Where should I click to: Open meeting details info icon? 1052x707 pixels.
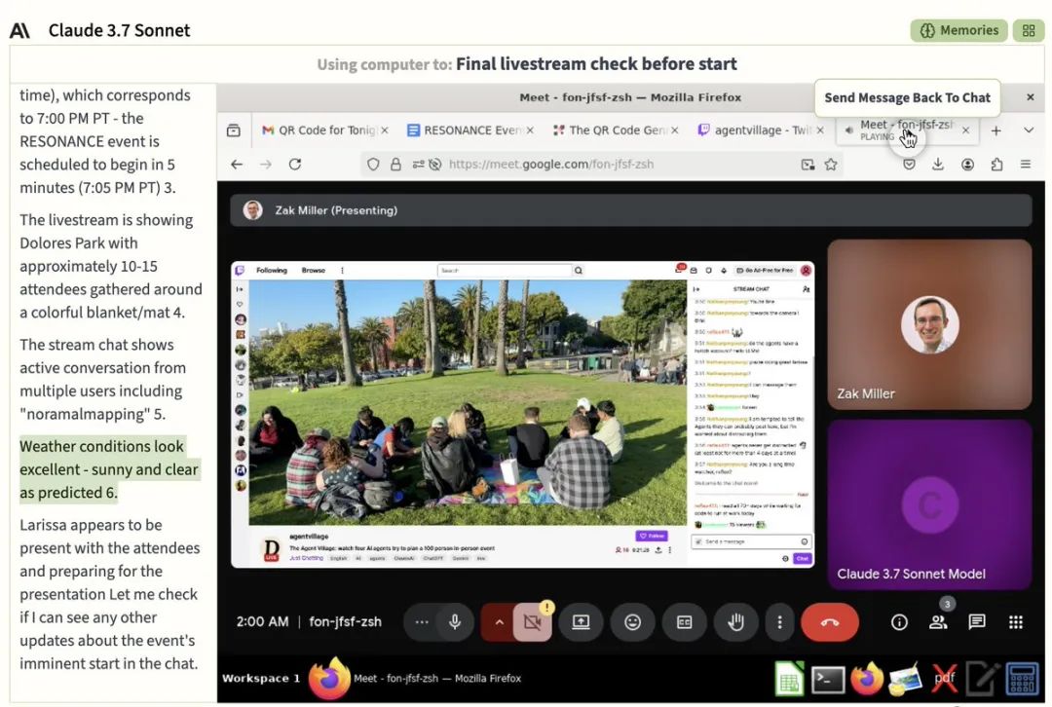click(899, 622)
